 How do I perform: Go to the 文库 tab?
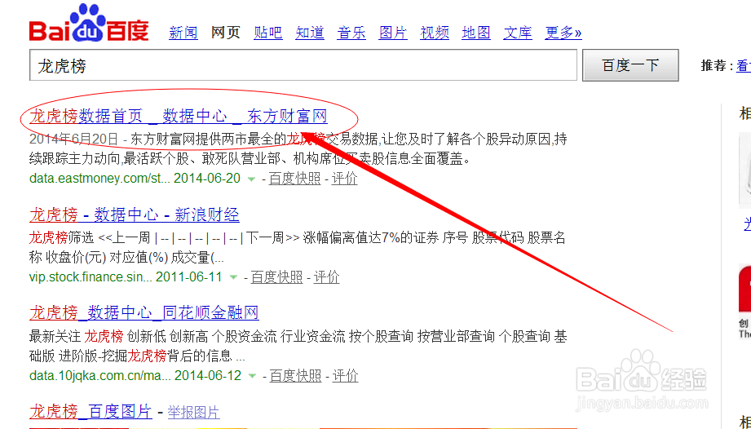(x=519, y=33)
